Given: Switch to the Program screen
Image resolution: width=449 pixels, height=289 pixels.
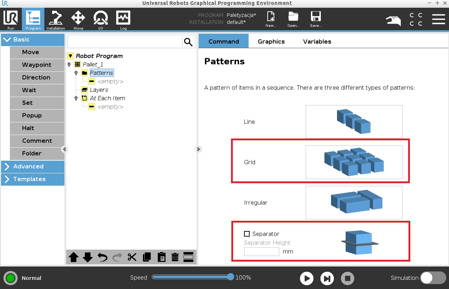Looking at the screenshot, I should click(33, 19).
